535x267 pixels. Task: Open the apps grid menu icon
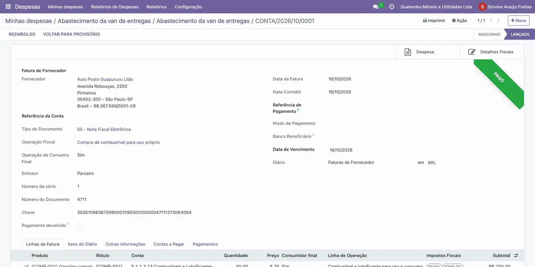8,7
